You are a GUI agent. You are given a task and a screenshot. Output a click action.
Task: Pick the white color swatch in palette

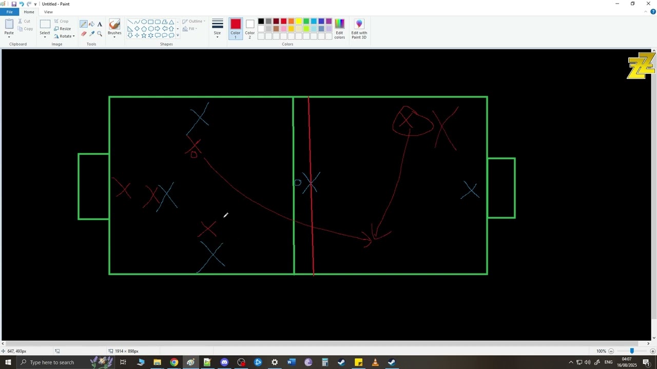pos(261,29)
